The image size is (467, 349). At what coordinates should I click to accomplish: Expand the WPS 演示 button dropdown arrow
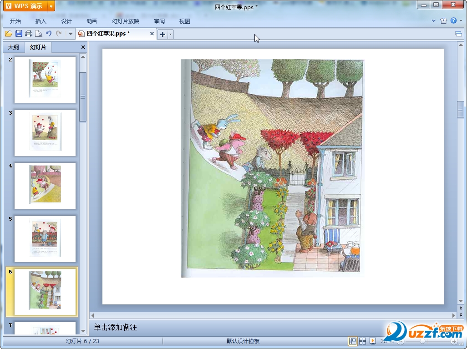(51, 6)
